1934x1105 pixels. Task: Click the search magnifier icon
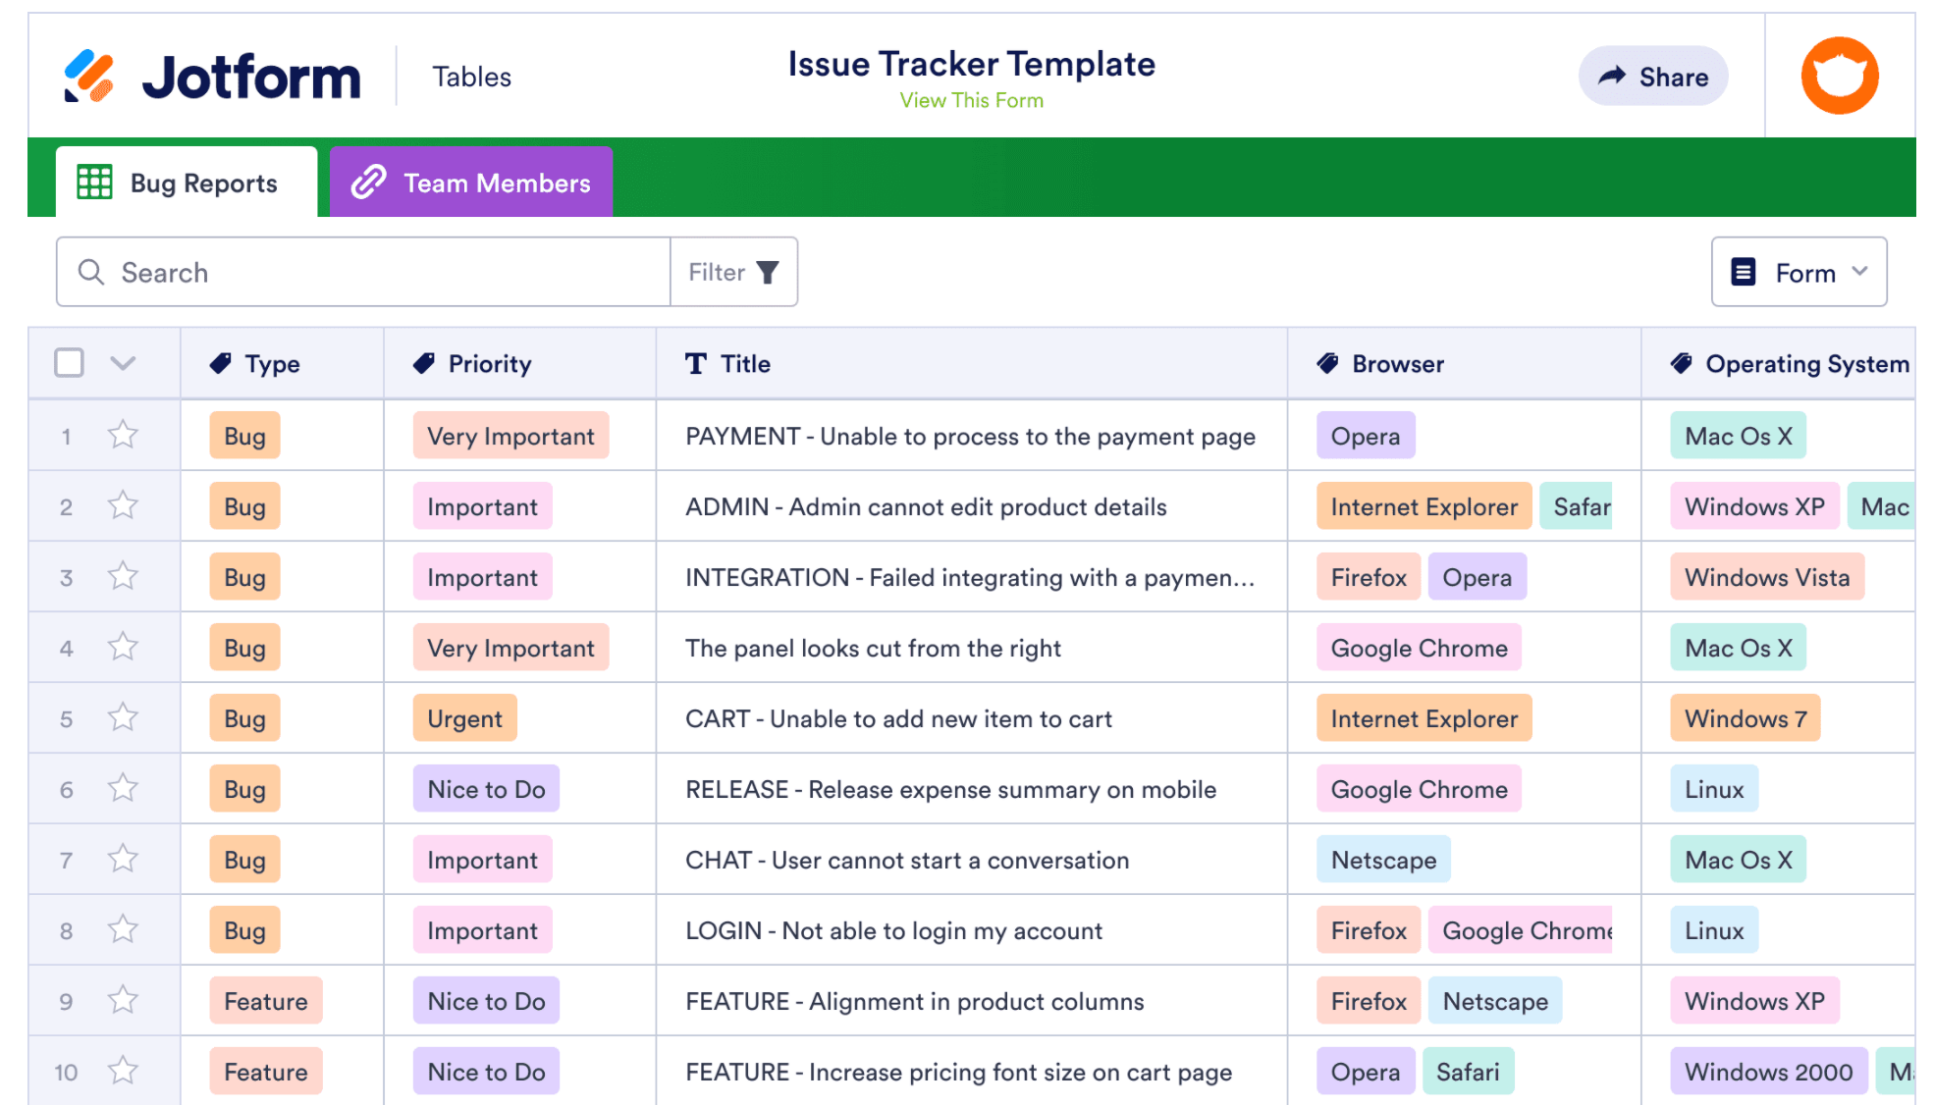tap(91, 272)
